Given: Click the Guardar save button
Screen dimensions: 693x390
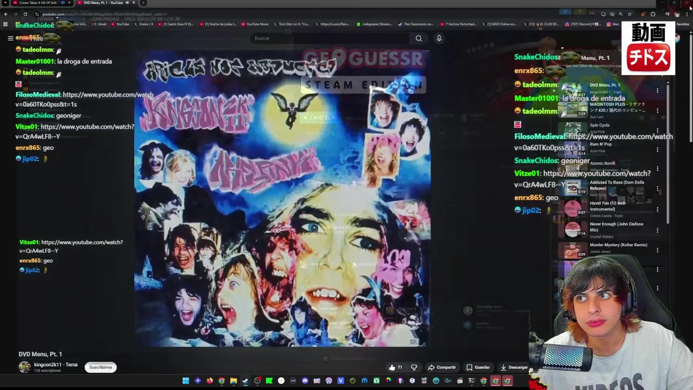Looking at the screenshot, I should pyautogui.click(x=478, y=367).
